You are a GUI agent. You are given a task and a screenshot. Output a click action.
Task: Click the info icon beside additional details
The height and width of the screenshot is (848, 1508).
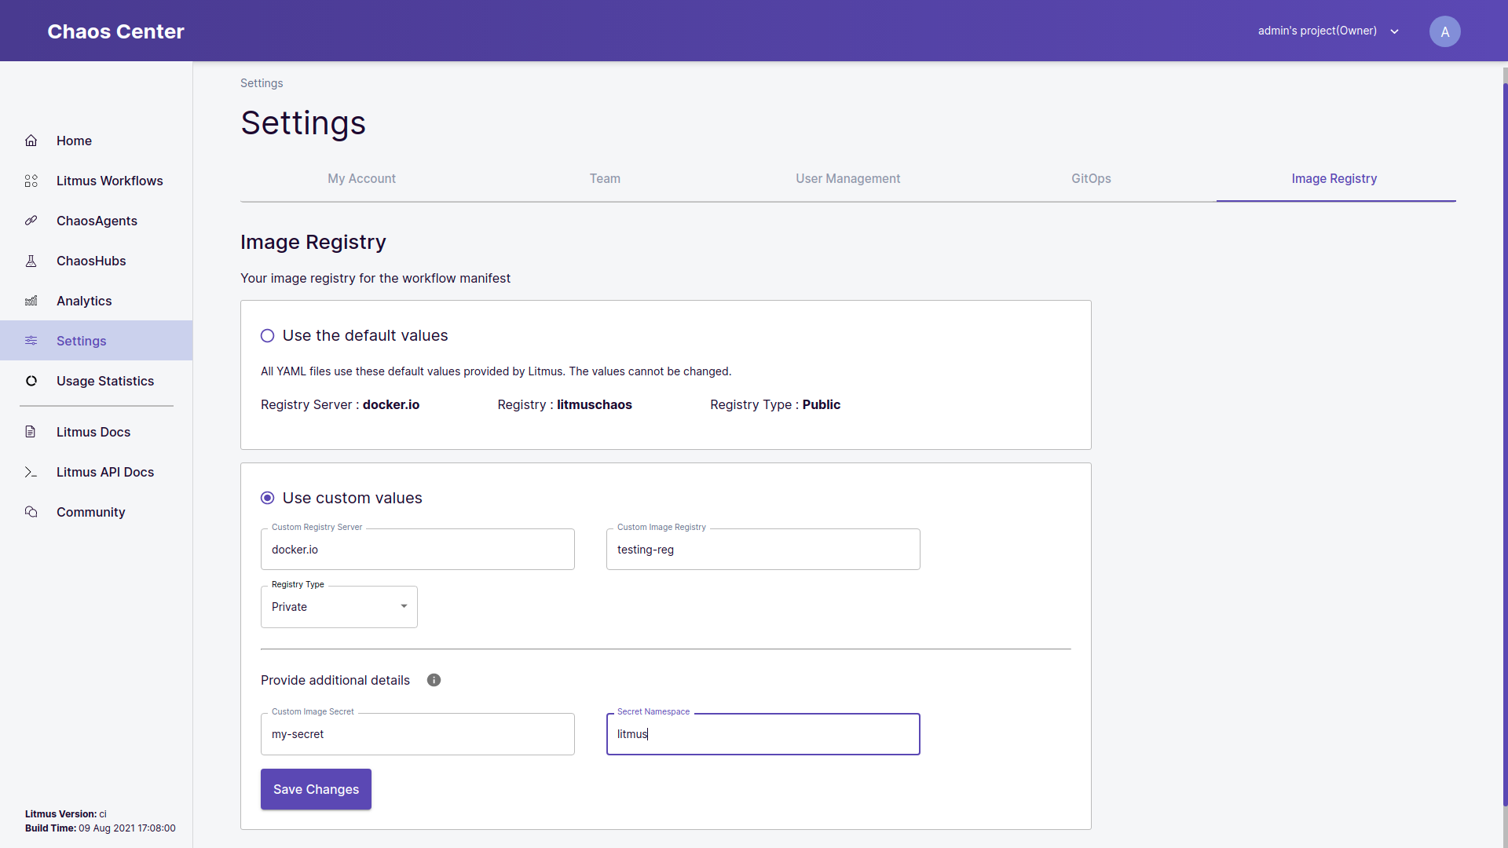[x=434, y=680]
